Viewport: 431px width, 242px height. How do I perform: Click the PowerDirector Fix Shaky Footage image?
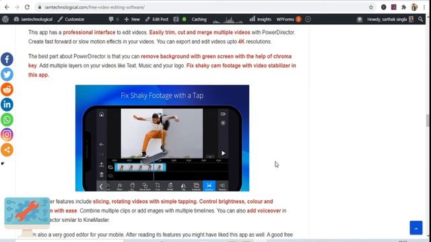click(x=162, y=138)
